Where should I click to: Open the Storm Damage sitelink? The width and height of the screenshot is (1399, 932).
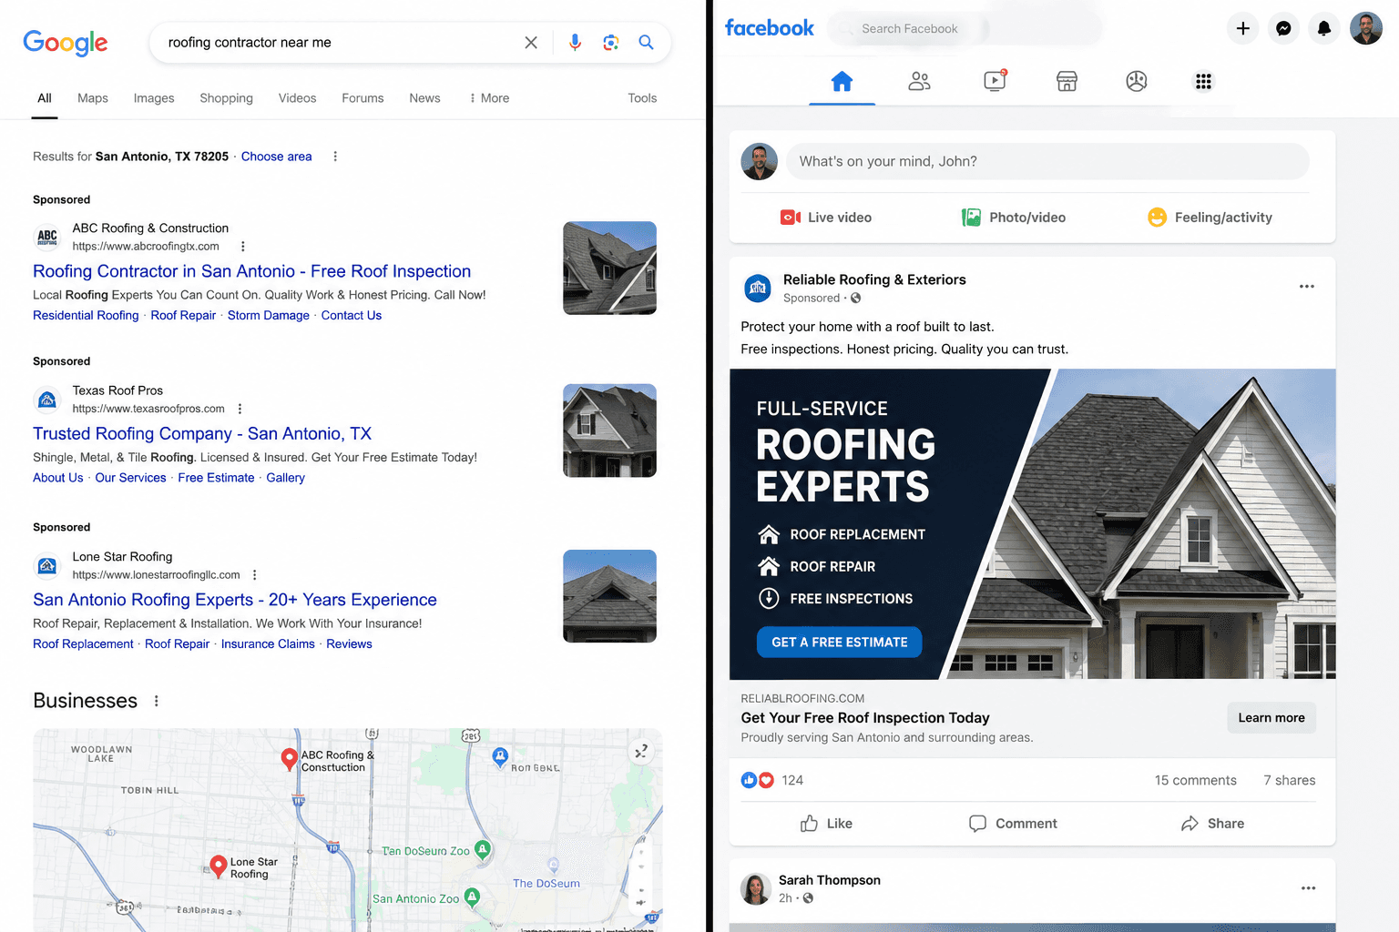click(269, 316)
